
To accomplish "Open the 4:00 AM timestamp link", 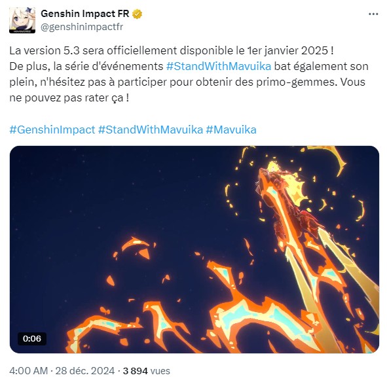I will tap(28, 371).
